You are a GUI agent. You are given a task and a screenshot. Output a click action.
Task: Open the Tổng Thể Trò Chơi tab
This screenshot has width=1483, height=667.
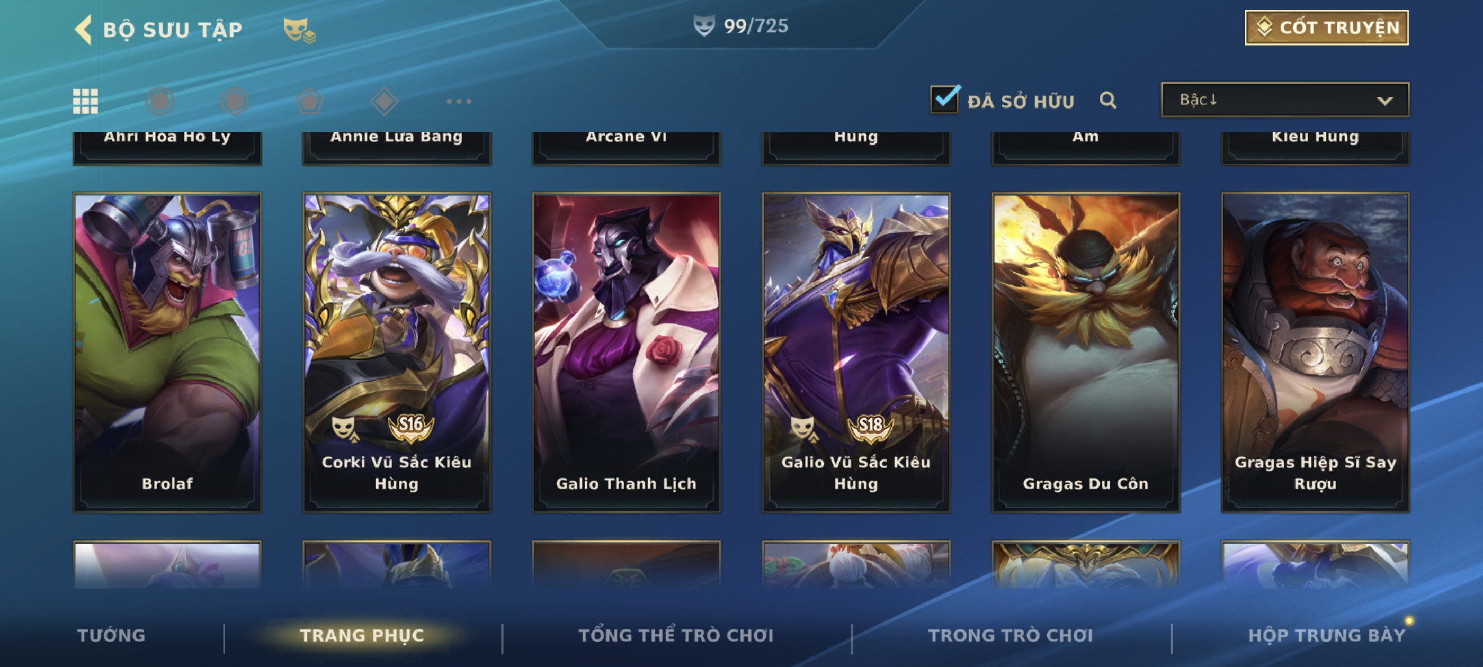point(676,635)
